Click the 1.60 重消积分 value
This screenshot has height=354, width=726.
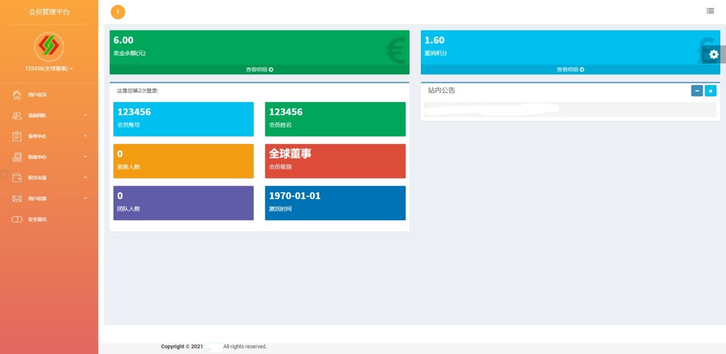tap(434, 40)
